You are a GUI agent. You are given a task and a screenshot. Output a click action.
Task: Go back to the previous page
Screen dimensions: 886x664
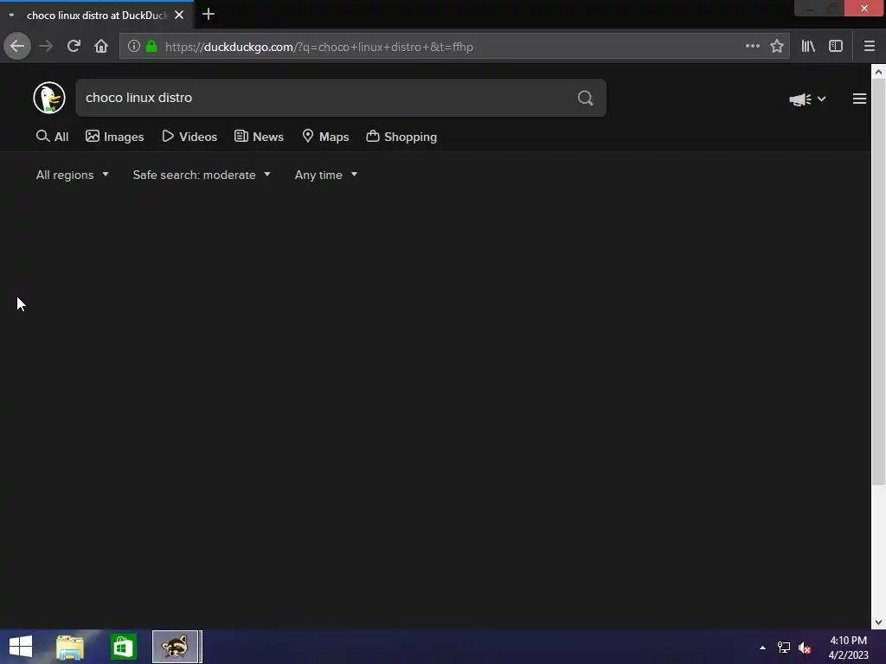click(x=17, y=47)
